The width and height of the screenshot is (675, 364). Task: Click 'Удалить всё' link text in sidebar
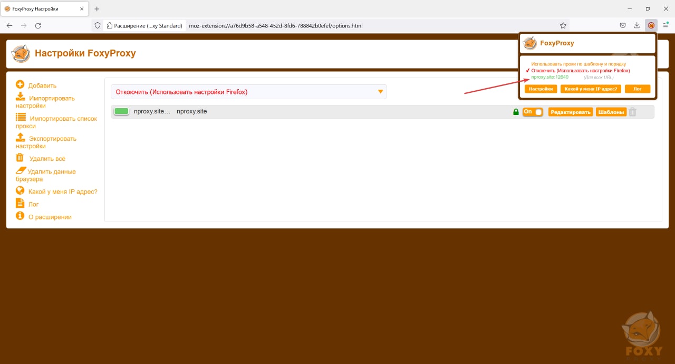47,158
